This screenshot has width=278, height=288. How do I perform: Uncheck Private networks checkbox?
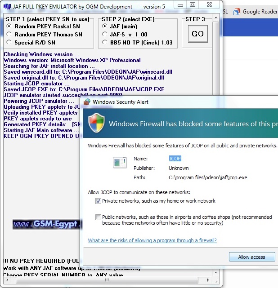coord(98,201)
